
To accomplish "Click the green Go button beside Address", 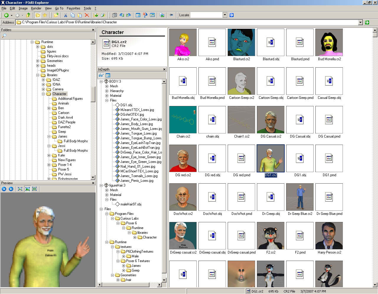I will pyautogui.click(x=367, y=22).
